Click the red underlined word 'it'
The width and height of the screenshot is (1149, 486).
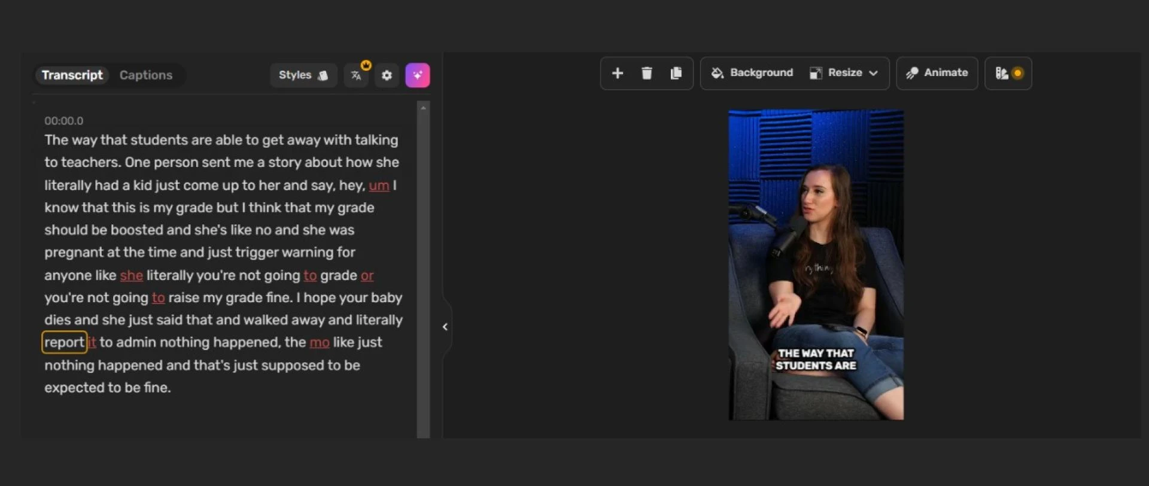coord(92,342)
